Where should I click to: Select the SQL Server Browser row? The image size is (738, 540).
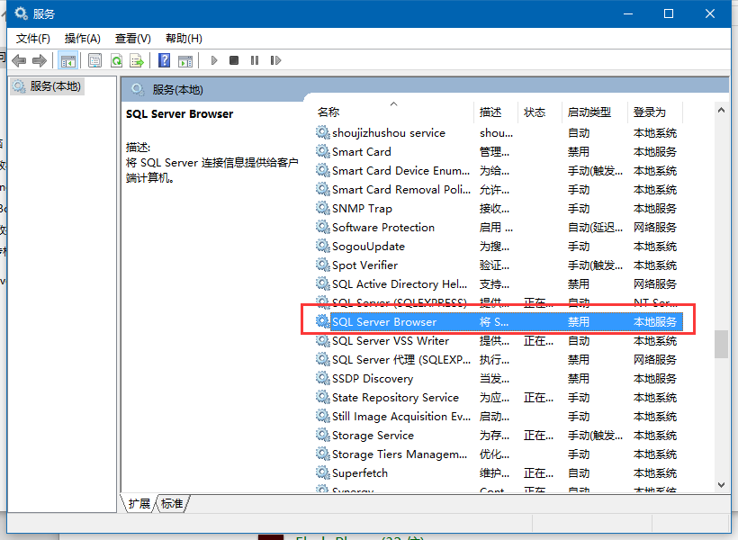click(x=499, y=322)
